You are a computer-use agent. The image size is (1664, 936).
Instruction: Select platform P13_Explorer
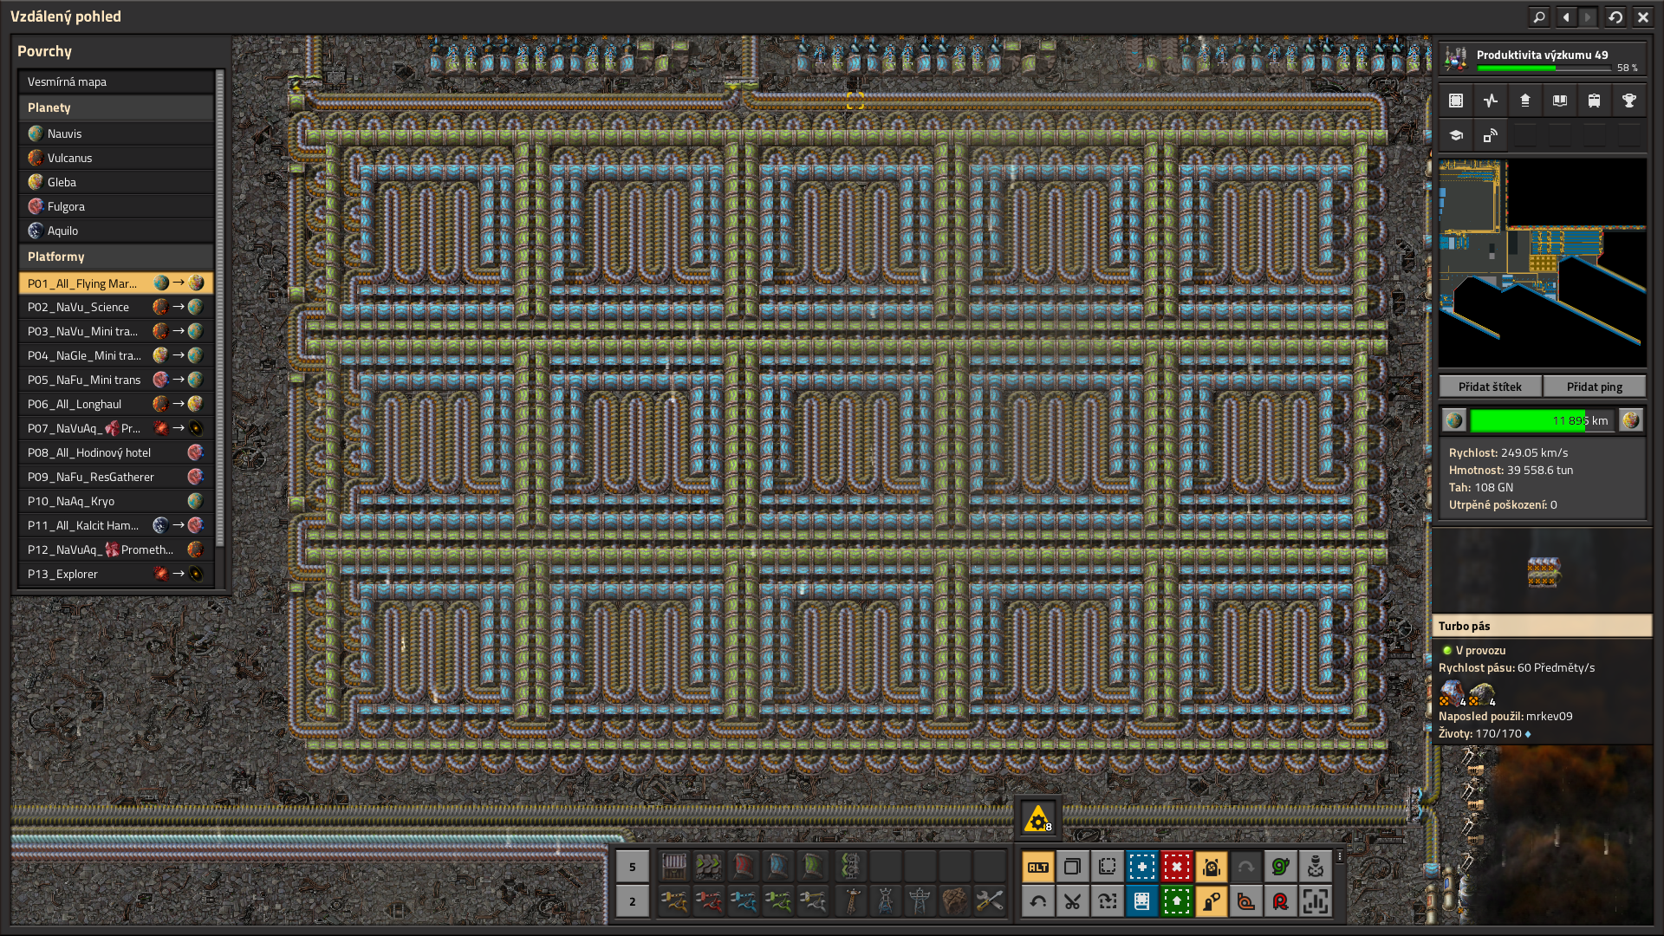tap(116, 574)
